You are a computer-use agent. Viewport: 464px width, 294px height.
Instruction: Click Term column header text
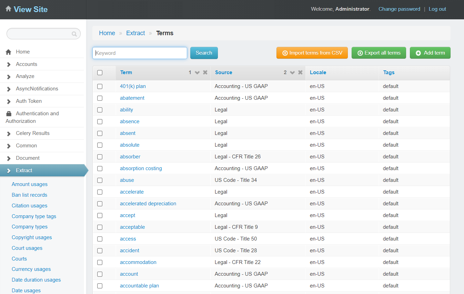point(126,72)
